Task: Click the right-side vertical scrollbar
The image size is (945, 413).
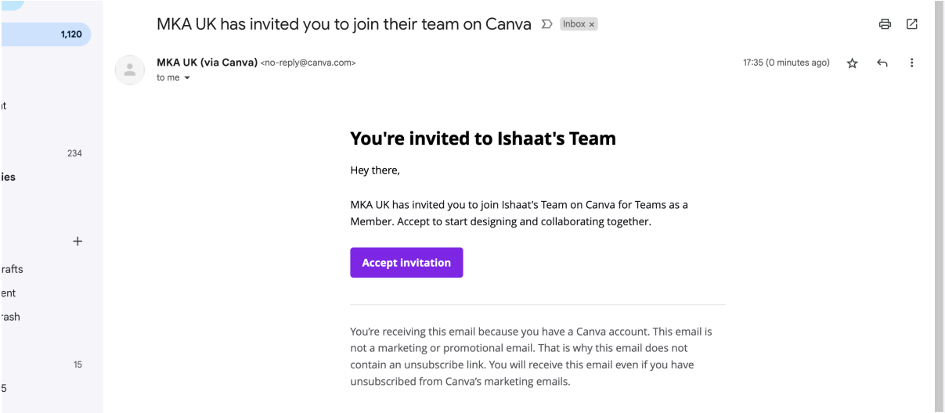Action: click(x=939, y=196)
